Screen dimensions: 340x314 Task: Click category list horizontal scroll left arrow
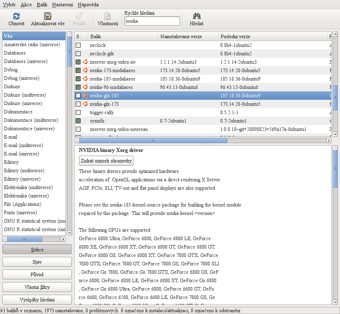click(x=5, y=239)
